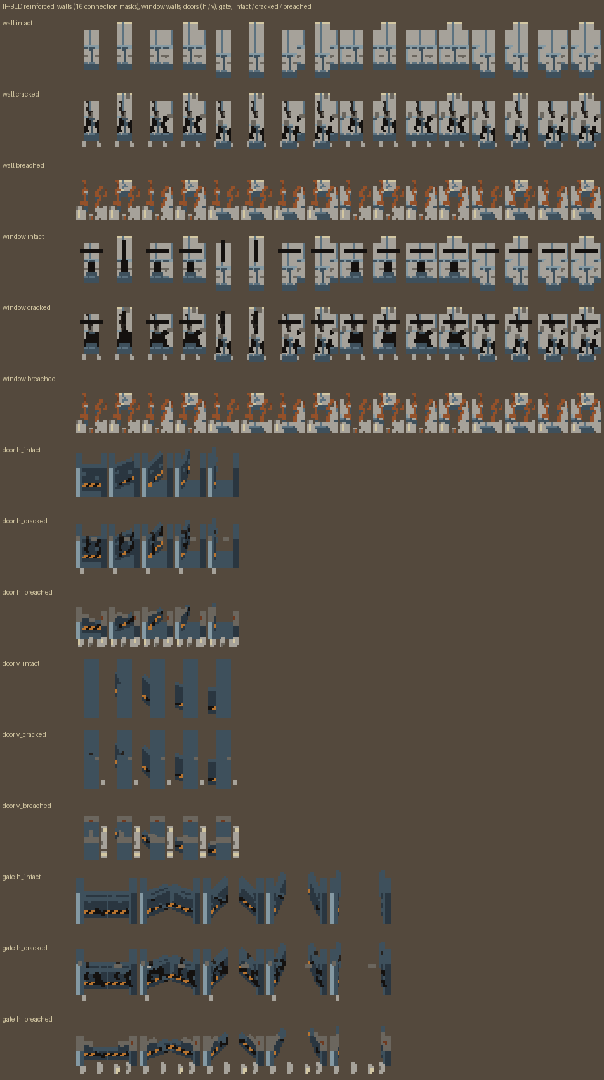Pick the first frame in door h_cracked row
Screen dimensions: 604x1080
(92, 548)
